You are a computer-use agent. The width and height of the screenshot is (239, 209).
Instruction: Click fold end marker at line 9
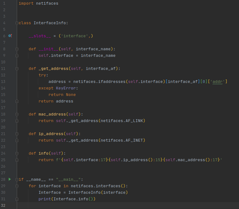[x=17, y=56]
